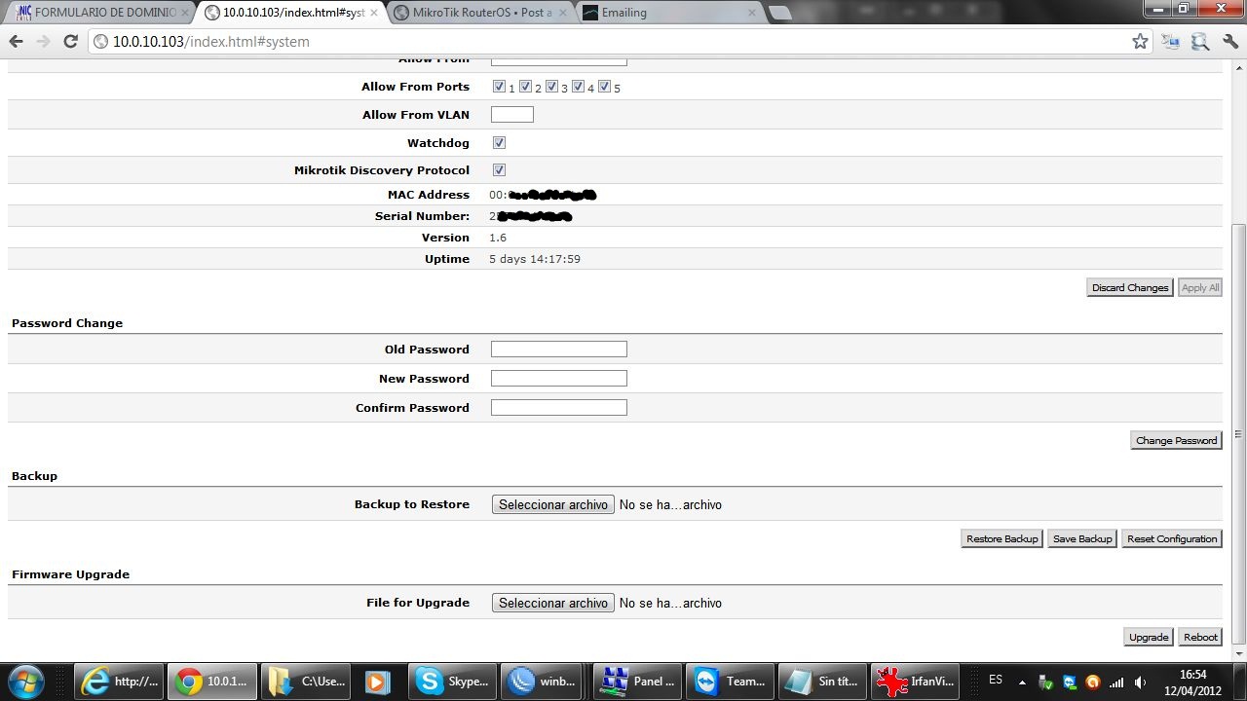
Task: Uncheck Mikrotik Discovery Protocol
Action: pyautogui.click(x=499, y=169)
